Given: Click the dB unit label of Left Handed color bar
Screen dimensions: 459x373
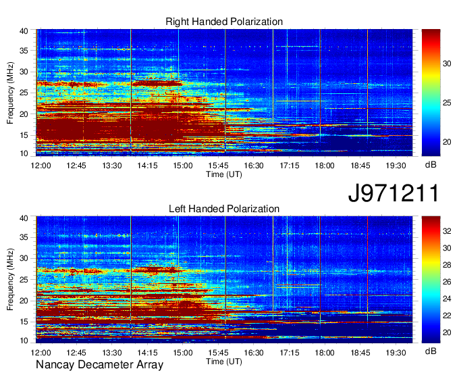Looking at the screenshot, I should click(x=431, y=351).
